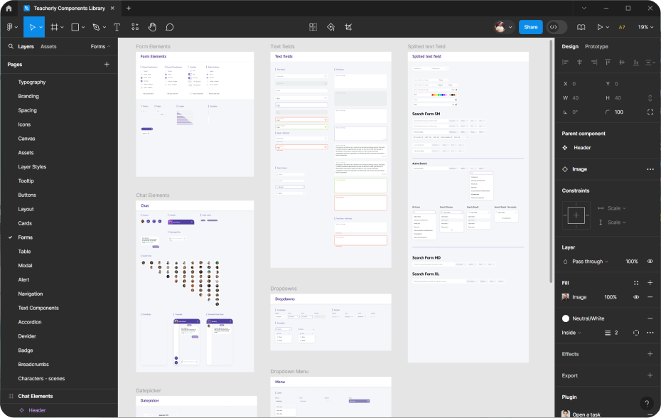Image resolution: width=661 pixels, height=418 pixels.
Task: Open stroke position Inside dropdown
Action: (x=571, y=333)
